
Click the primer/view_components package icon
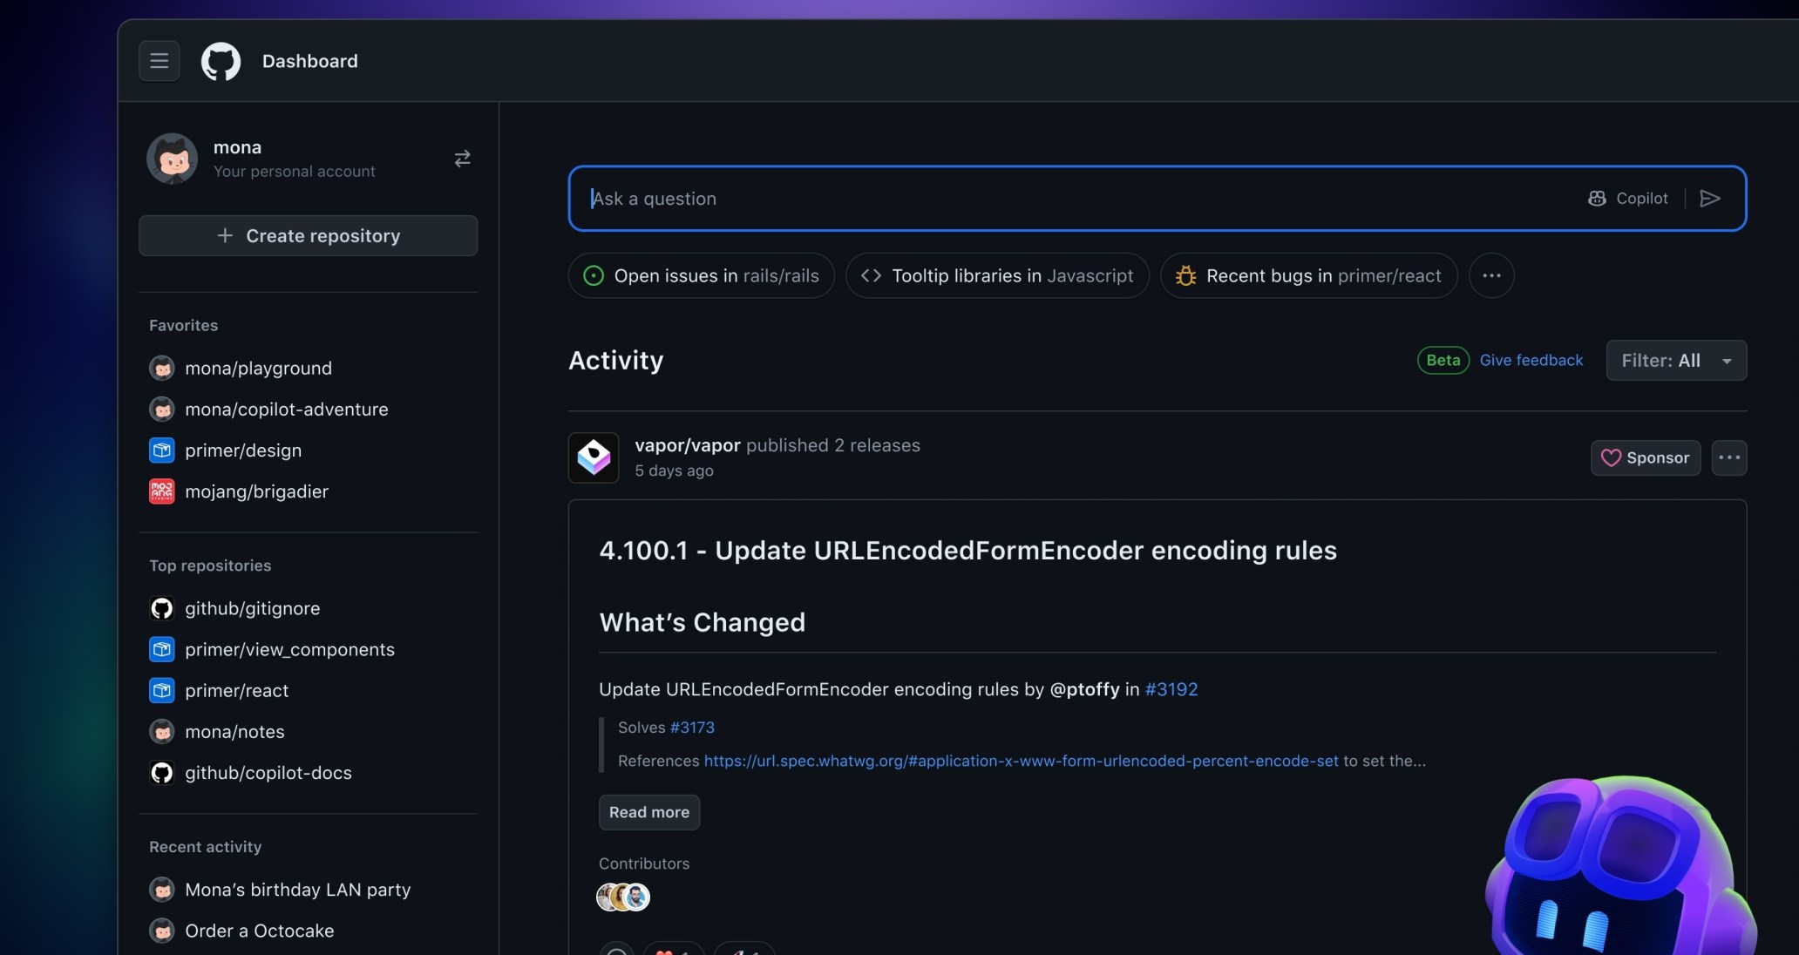point(162,649)
